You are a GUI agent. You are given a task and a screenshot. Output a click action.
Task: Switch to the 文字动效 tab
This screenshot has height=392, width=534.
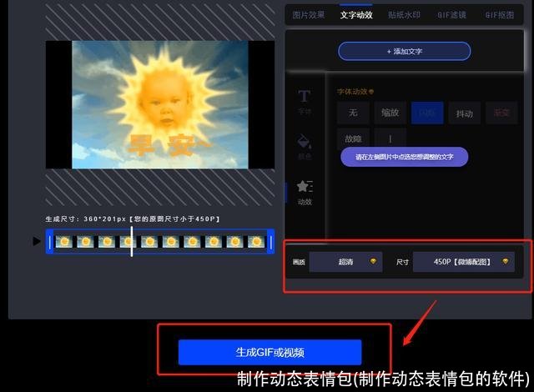356,15
